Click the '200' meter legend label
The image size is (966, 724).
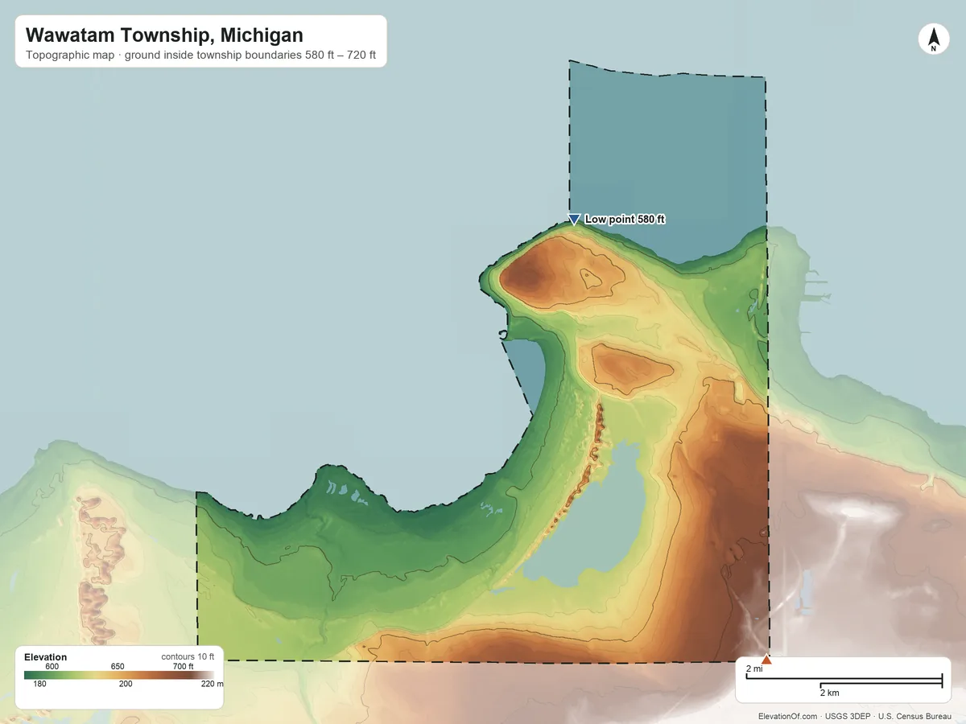click(126, 685)
